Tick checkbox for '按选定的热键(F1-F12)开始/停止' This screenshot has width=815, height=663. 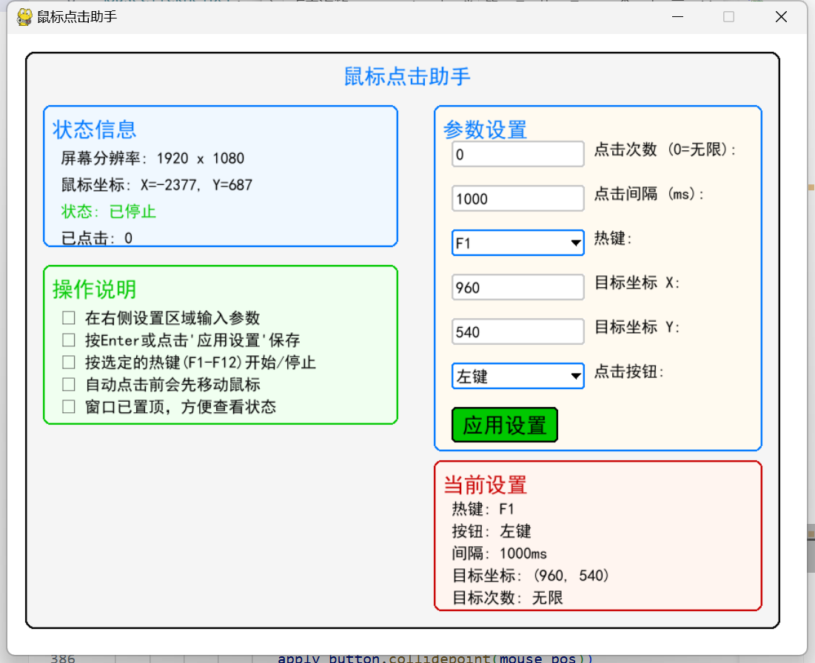69,362
